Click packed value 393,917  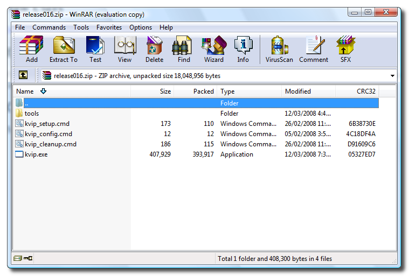(x=203, y=154)
